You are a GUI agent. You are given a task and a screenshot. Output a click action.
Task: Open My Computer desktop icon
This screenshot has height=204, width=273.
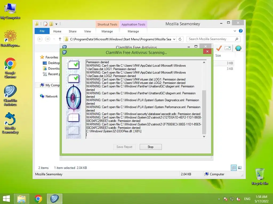tap(10, 11)
